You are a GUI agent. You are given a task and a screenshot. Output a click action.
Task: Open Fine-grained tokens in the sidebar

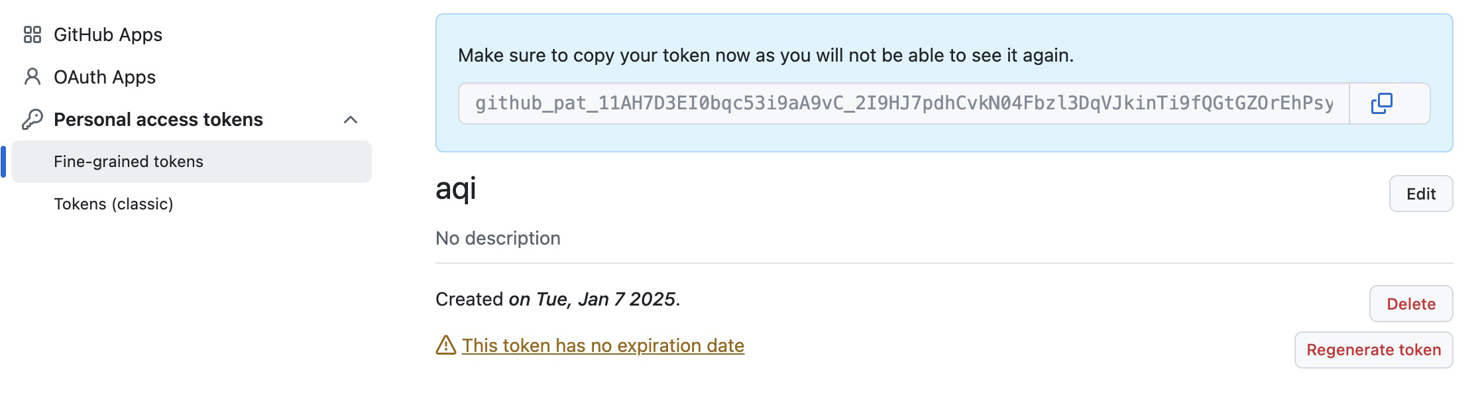129,162
